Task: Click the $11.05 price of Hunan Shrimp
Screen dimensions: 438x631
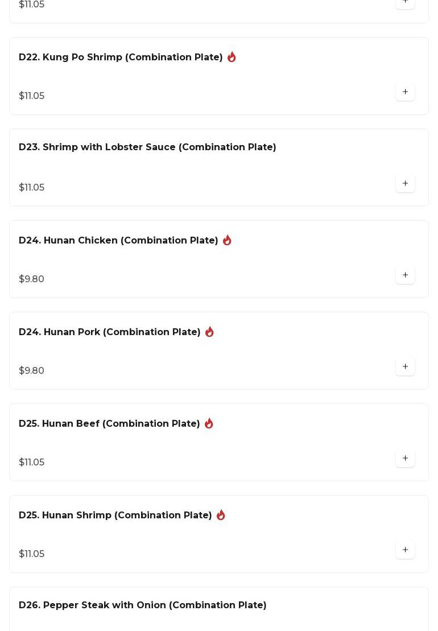Action: (x=31, y=554)
